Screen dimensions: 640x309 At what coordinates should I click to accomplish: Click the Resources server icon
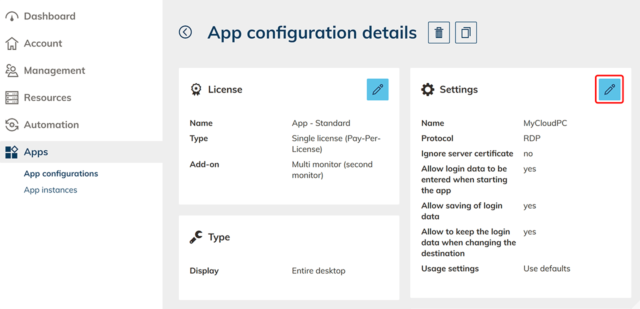tap(11, 97)
